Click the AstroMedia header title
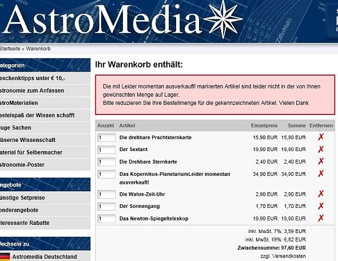The height and width of the screenshot is (261, 338). click(102, 19)
